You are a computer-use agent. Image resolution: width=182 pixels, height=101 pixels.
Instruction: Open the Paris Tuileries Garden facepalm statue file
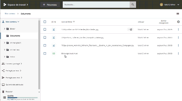(82, 38)
